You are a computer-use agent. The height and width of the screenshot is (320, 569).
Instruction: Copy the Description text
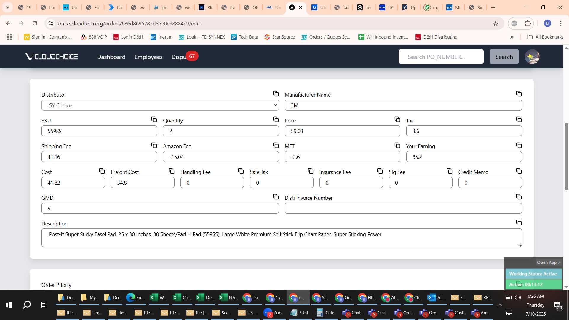tap(519, 223)
